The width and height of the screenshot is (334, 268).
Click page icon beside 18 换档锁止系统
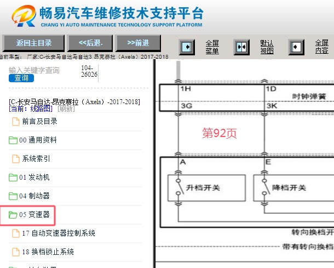[16, 252]
